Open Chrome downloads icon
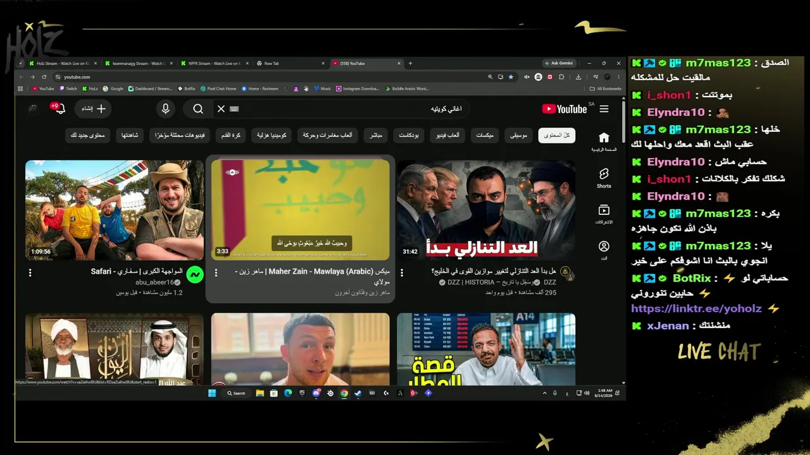 578,77
